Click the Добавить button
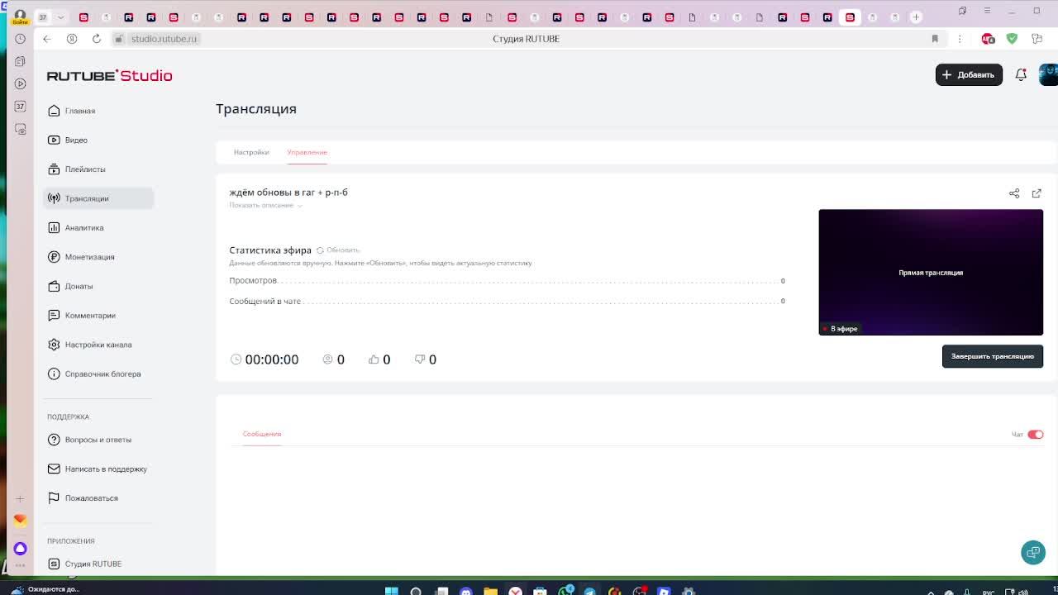This screenshot has width=1058, height=595. pyautogui.click(x=969, y=74)
